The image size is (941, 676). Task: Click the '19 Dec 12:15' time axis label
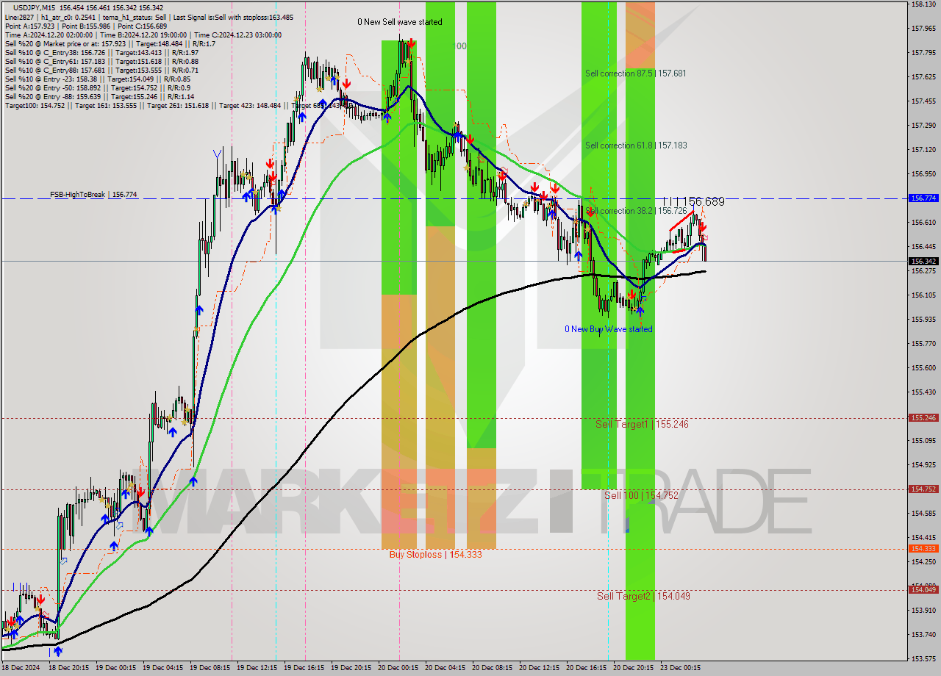pos(257,669)
